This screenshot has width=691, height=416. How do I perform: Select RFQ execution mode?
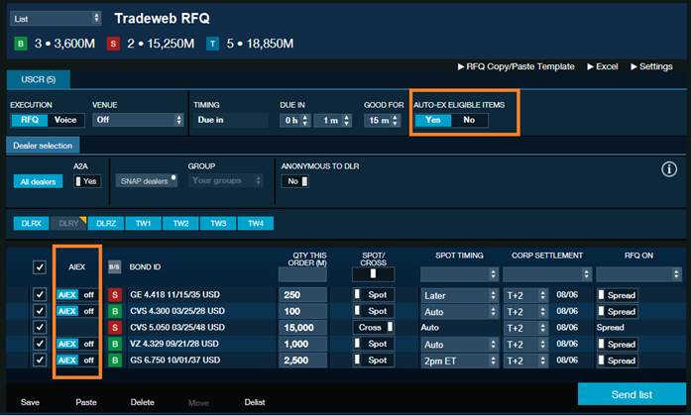tap(30, 120)
